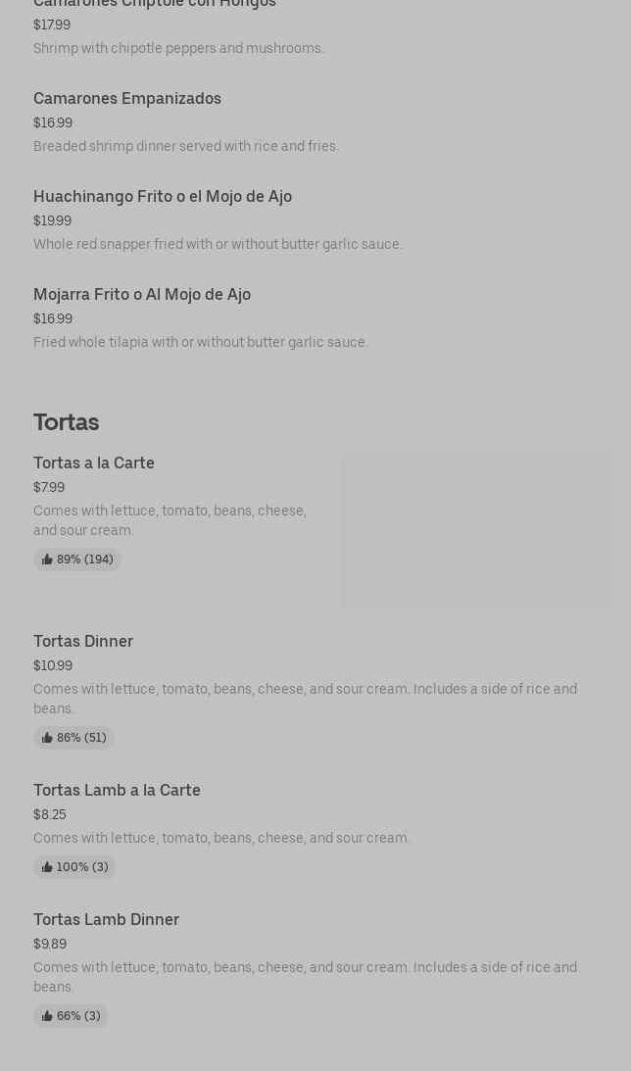Click the Tortas a la Carte photo thumbnail
Image resolution: width=631 pixels, height=1071 pixels.
(x=476, y=529)
